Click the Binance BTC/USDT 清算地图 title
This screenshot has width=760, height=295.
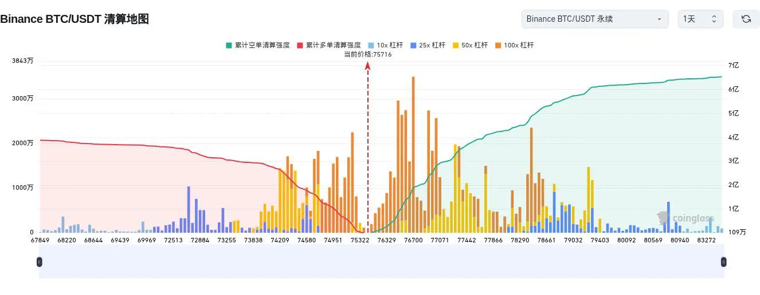click(75, 19)
